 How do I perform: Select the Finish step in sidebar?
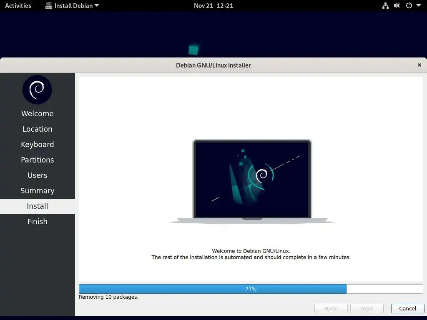pos(37,222)
